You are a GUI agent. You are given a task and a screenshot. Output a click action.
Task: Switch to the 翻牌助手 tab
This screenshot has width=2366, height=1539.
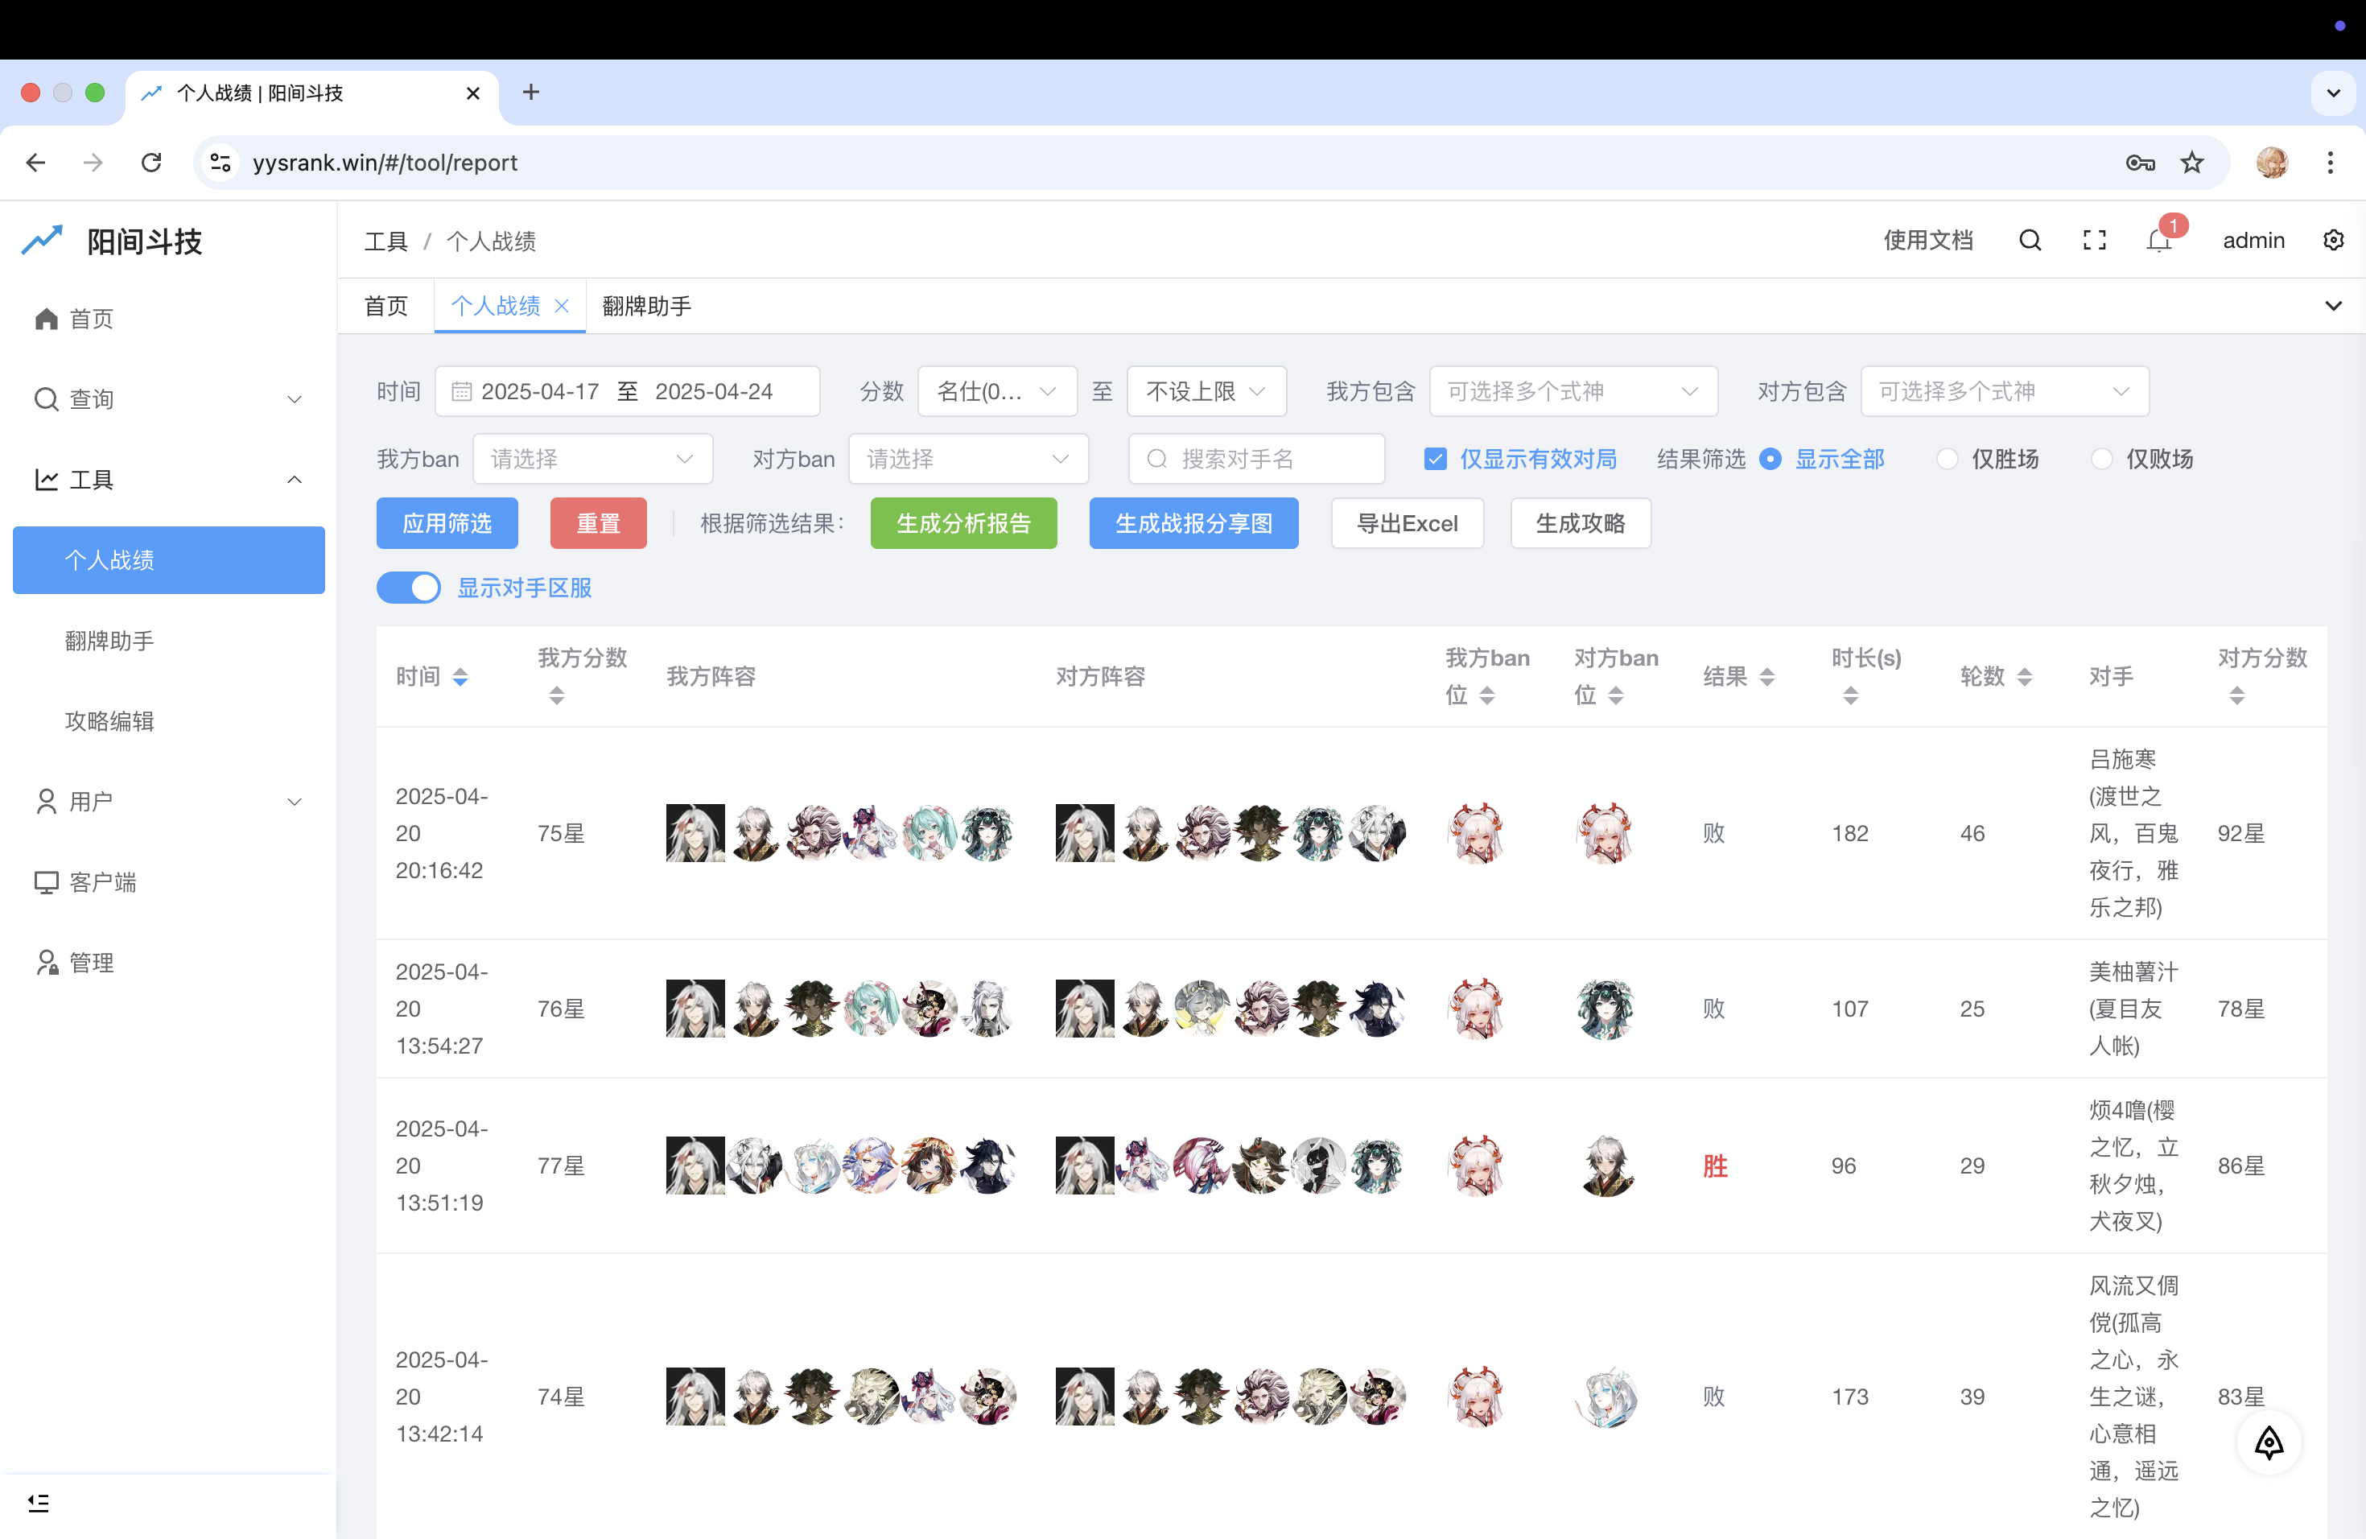[645, 305]
